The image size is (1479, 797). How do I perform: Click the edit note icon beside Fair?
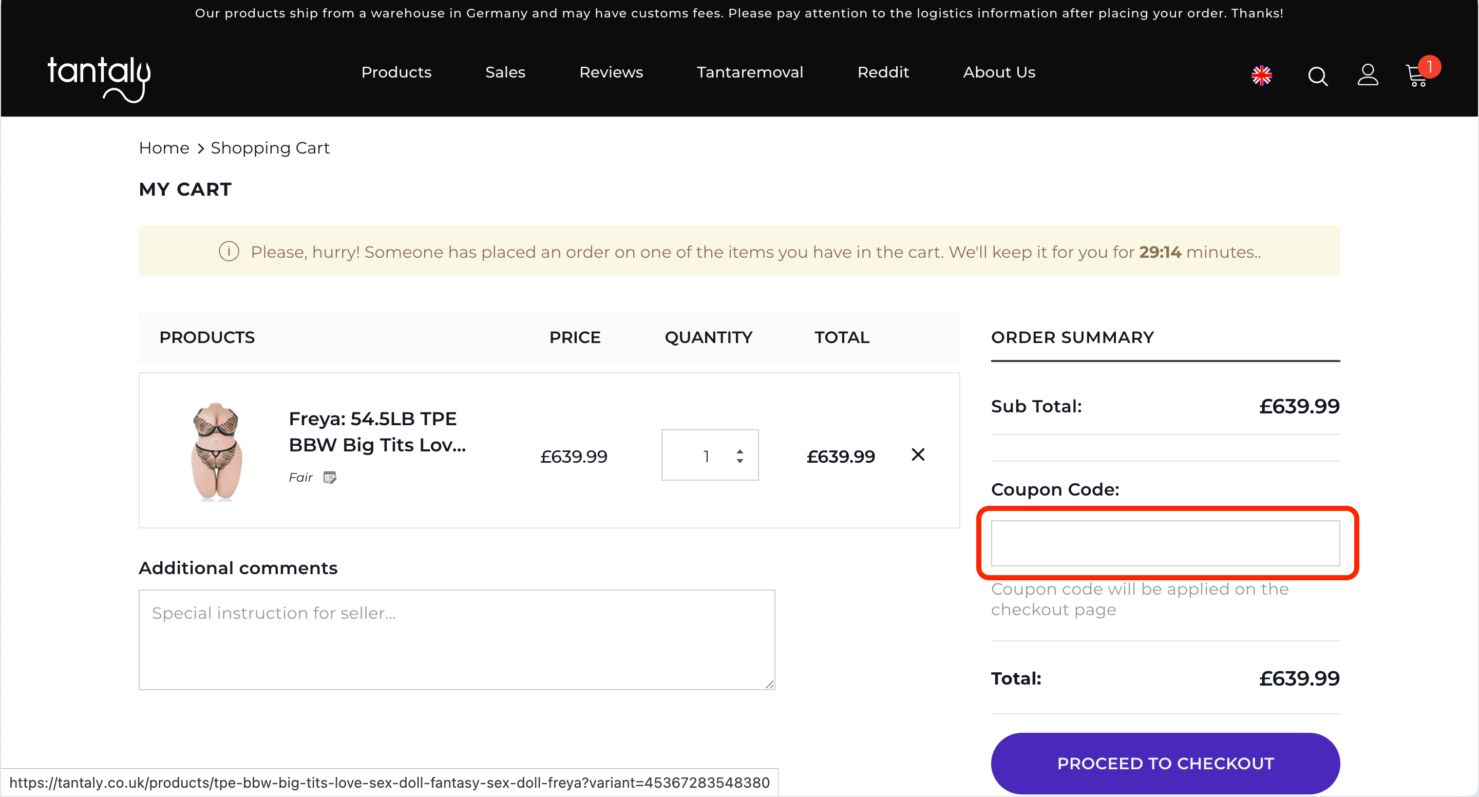(330, 478)
